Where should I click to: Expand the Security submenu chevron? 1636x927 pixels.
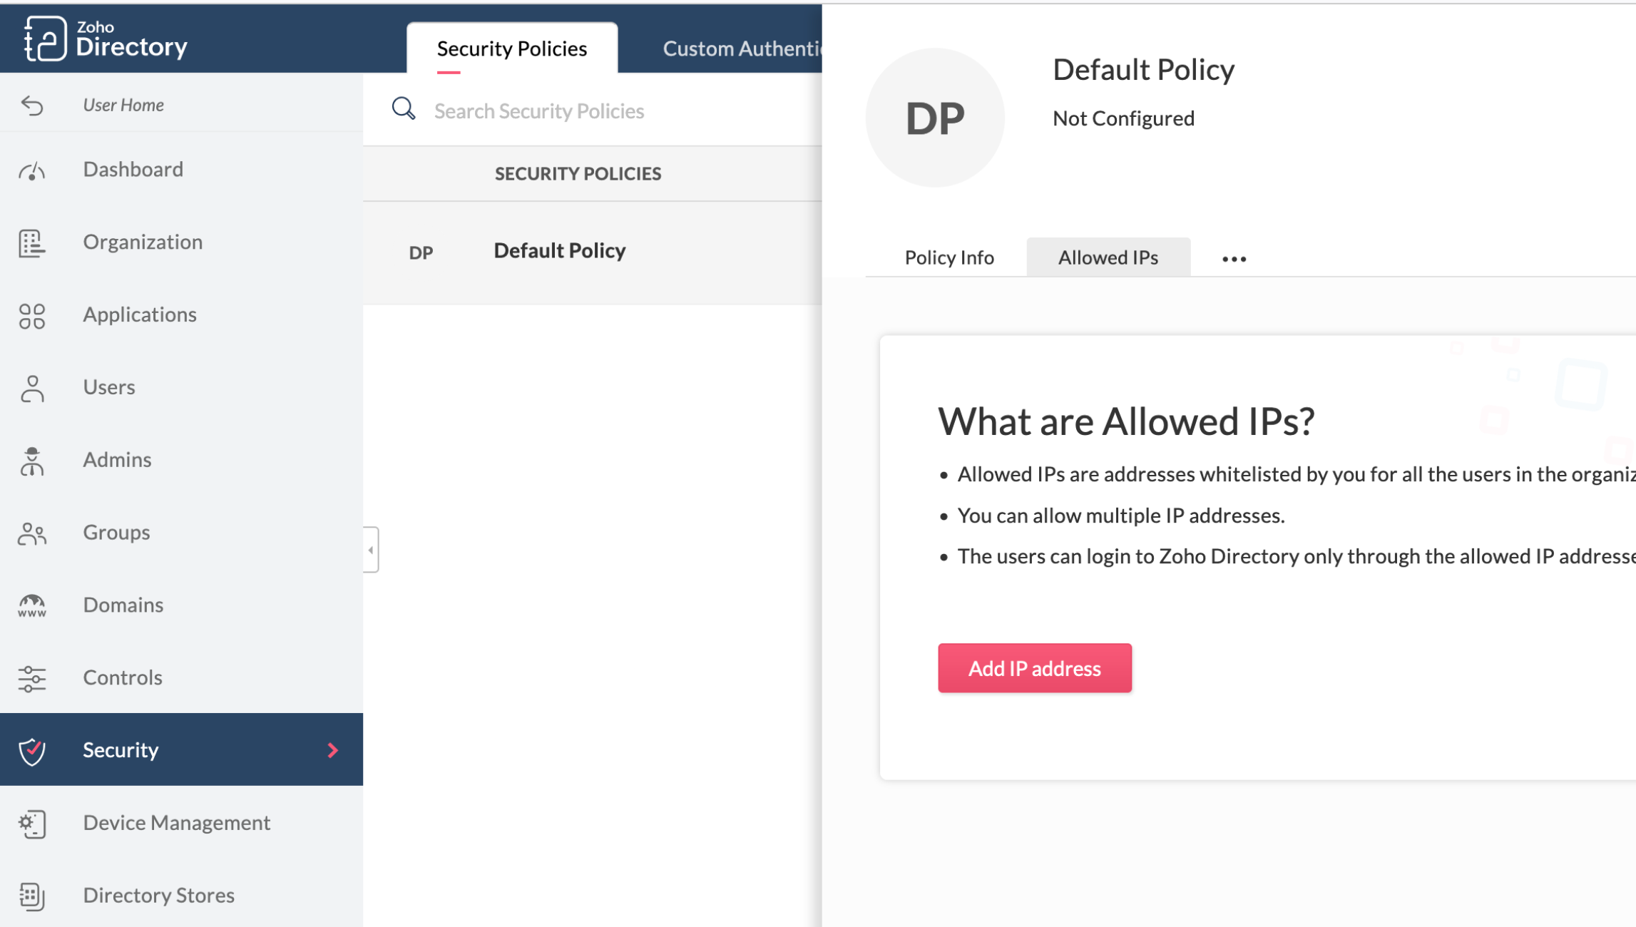click(332, 750)
